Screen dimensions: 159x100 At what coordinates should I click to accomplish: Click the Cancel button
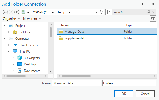[145, 94]
